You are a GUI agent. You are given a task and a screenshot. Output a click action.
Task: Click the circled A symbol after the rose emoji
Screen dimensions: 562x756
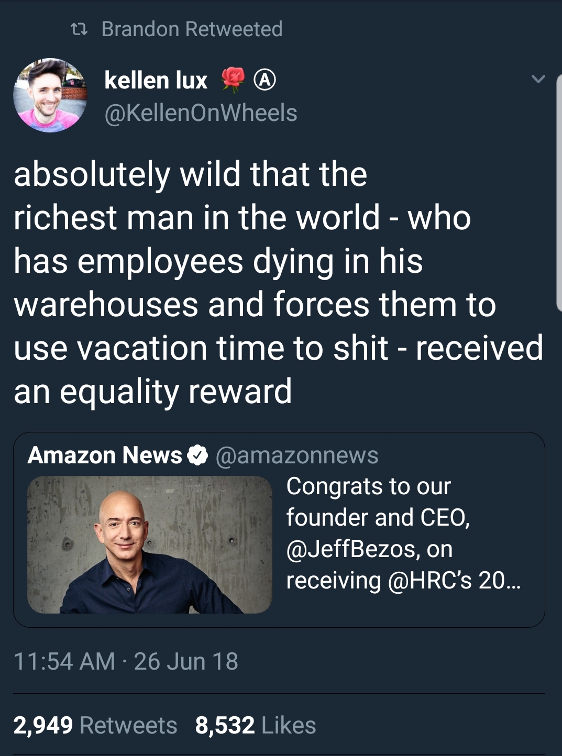263,79
